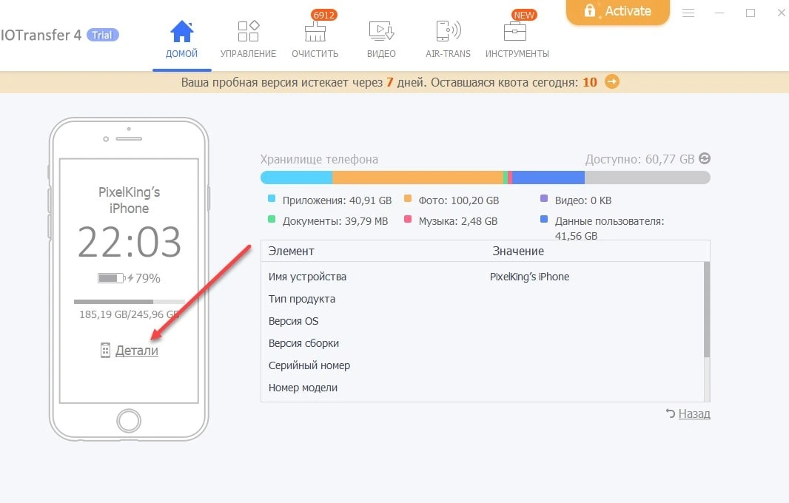The height and width of the screenshot is (503, 789).
Task: Open the Video download icon
Action: click(x=381, y=31)
